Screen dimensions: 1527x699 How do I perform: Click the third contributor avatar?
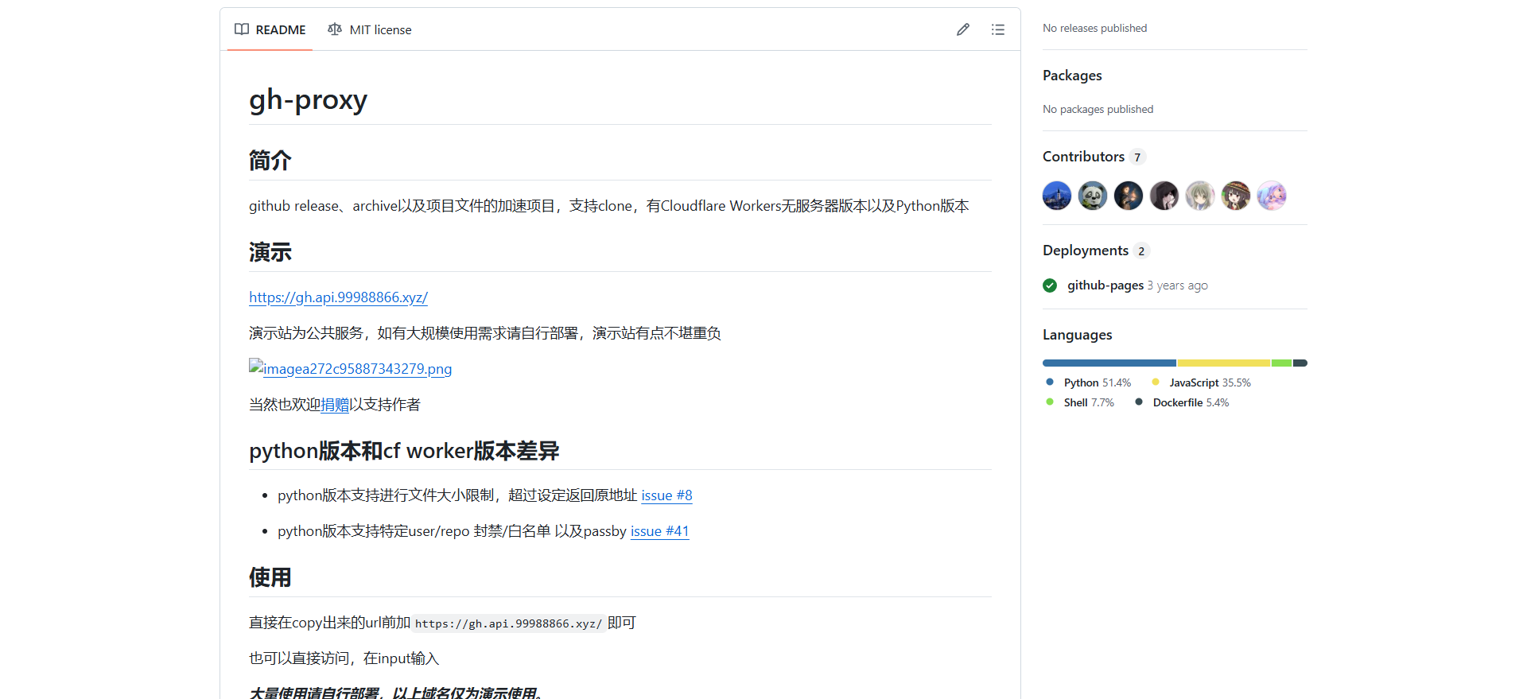(1129, 196)
